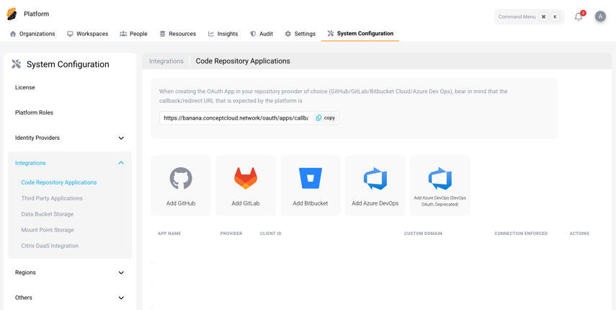
Task: Click the CLIENT ID column header
Action: coord(271,234)
